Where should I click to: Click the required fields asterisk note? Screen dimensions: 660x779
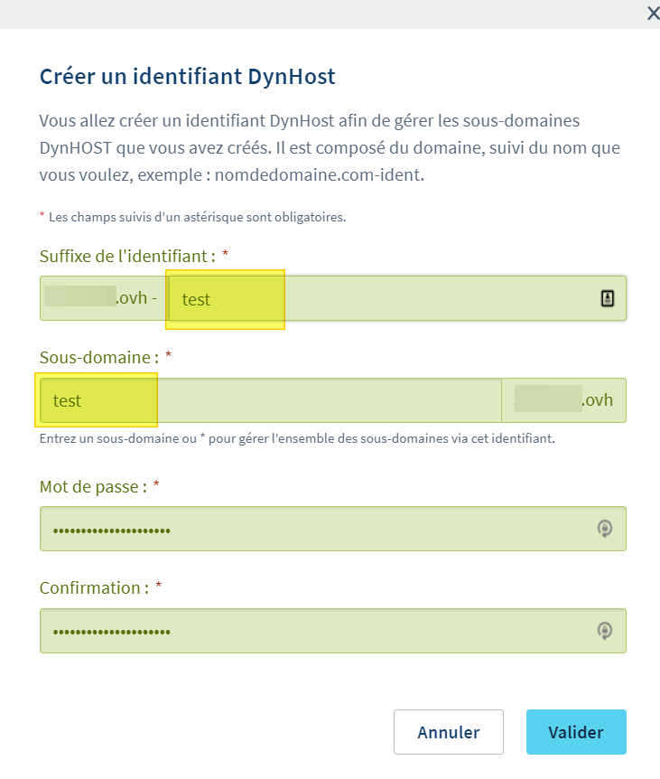click(192, 217)
